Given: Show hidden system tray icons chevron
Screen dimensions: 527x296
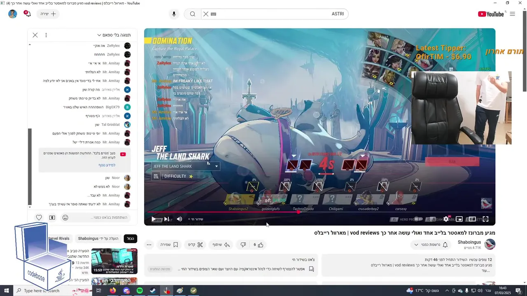Looking at the screenshot, I should [x=447, y=291].
